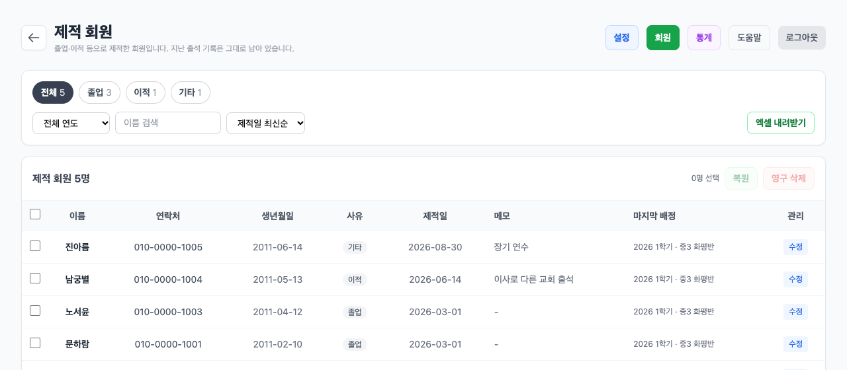Check the box for 문하람
Image resolution: width=847 pixels, height=370 pixels.
point(35,343)
